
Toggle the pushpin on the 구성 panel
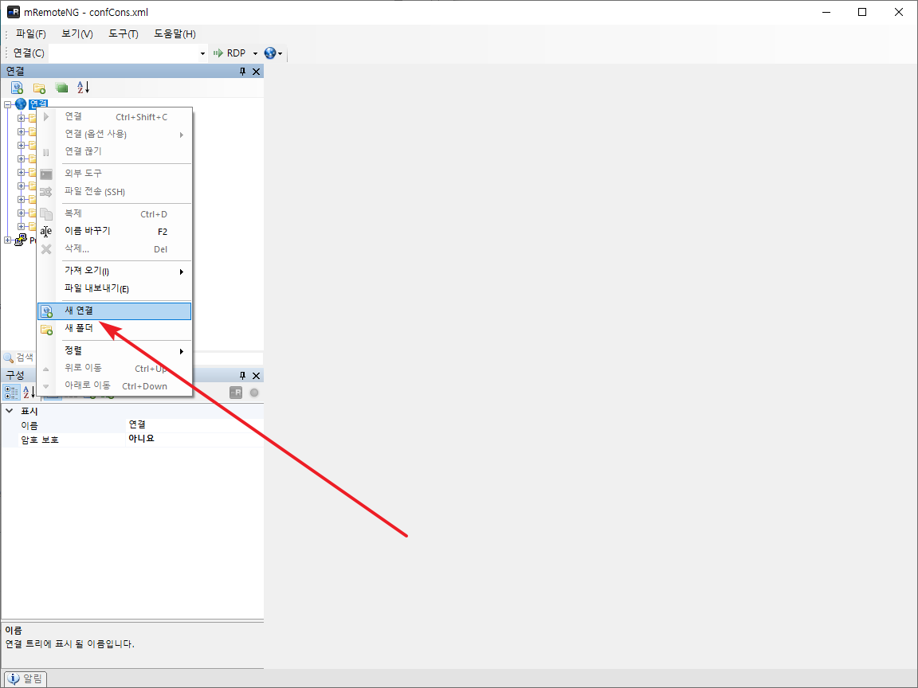242,376
